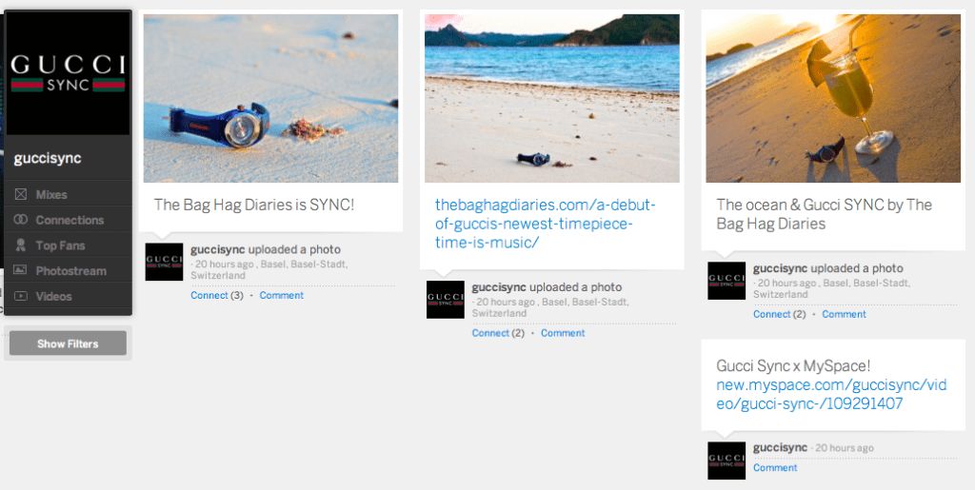Click the Photostream icon in sidebar

coord(21,271)
